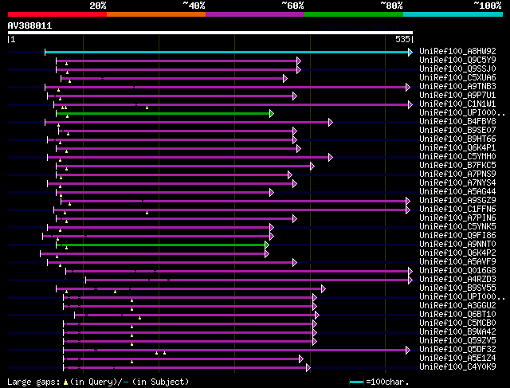Click the query end position label 535

click(402, 39)
